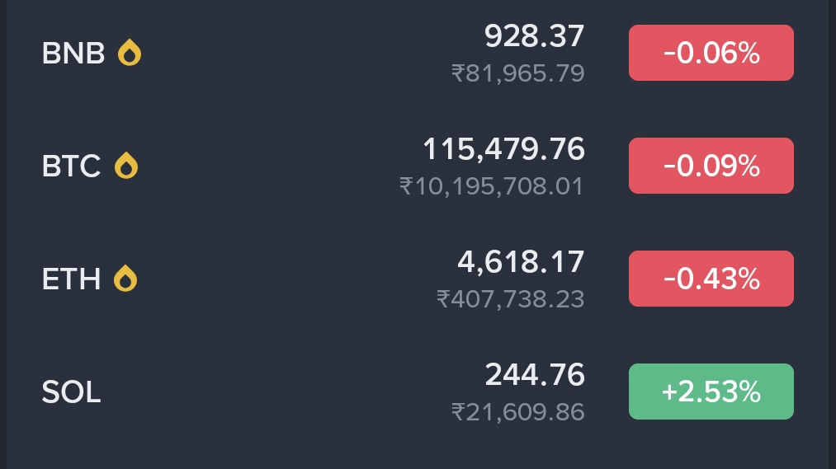Open the BNB coin row

pyautogui.click(x=418, y=53)
